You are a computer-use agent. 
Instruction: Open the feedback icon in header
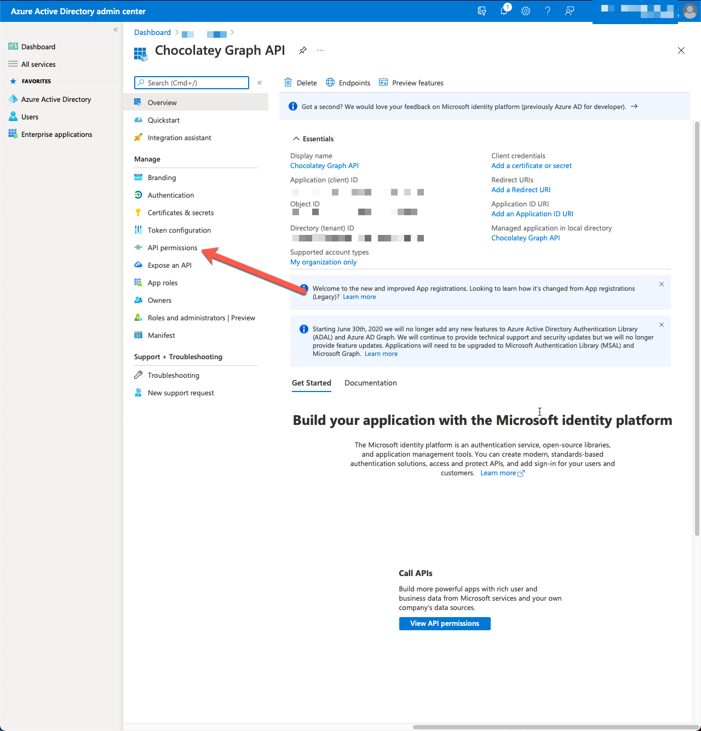pos(570,11)
